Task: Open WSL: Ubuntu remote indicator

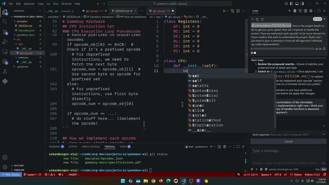Action: pos(11,175)
